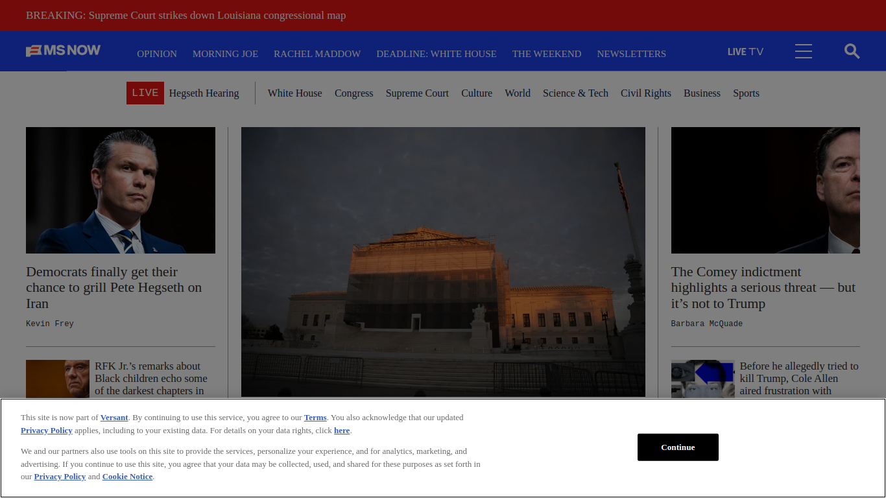Screen dimensions: 886x498
Task: Go to Morning Joe
Action: coord(225,54)
